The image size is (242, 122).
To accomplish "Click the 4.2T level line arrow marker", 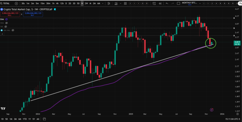I will (235, 18).
